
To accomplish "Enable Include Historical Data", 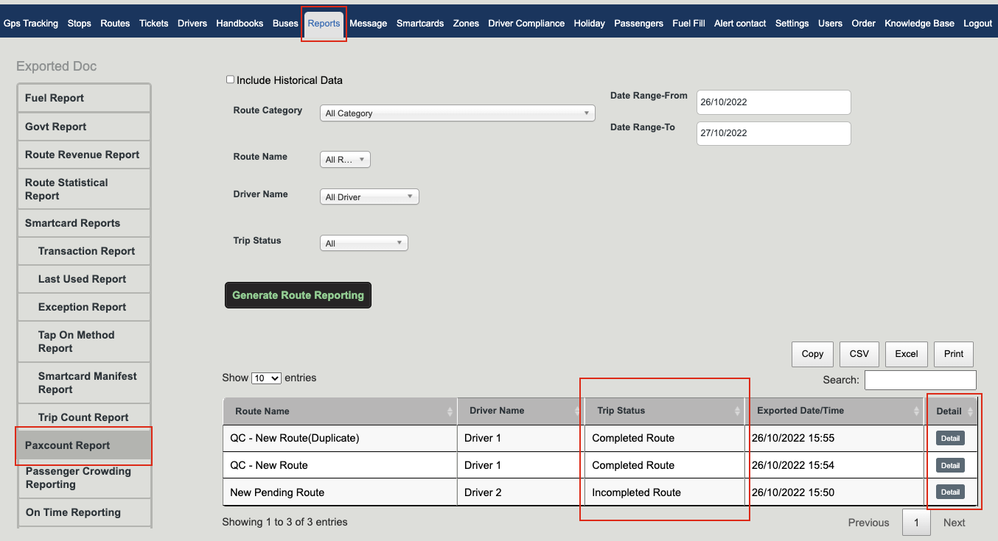I will pyautogui.click(x=230, y=79).
